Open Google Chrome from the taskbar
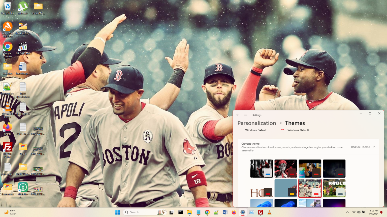Image resolution: width=387 pixels, height=217 pixels. pos(207,212)
